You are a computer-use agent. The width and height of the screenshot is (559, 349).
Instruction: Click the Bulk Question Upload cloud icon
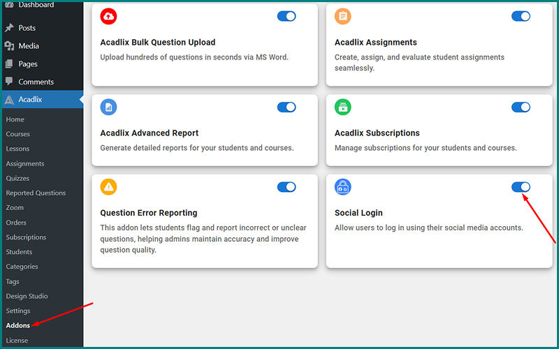tap(108, 16)
